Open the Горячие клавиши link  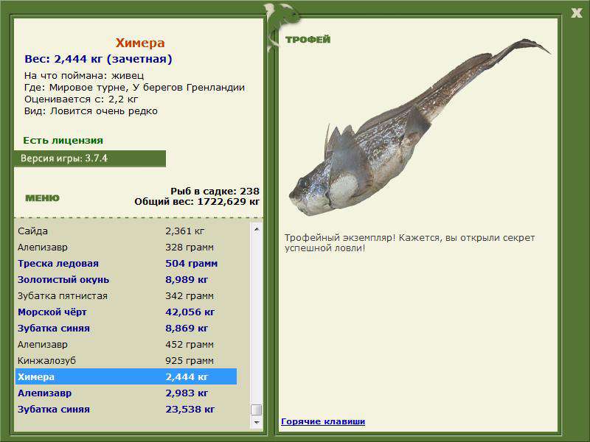pyautogui.click(x=323, y=421)
